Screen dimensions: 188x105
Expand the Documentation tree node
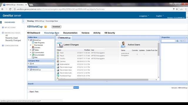click(31, 55)
